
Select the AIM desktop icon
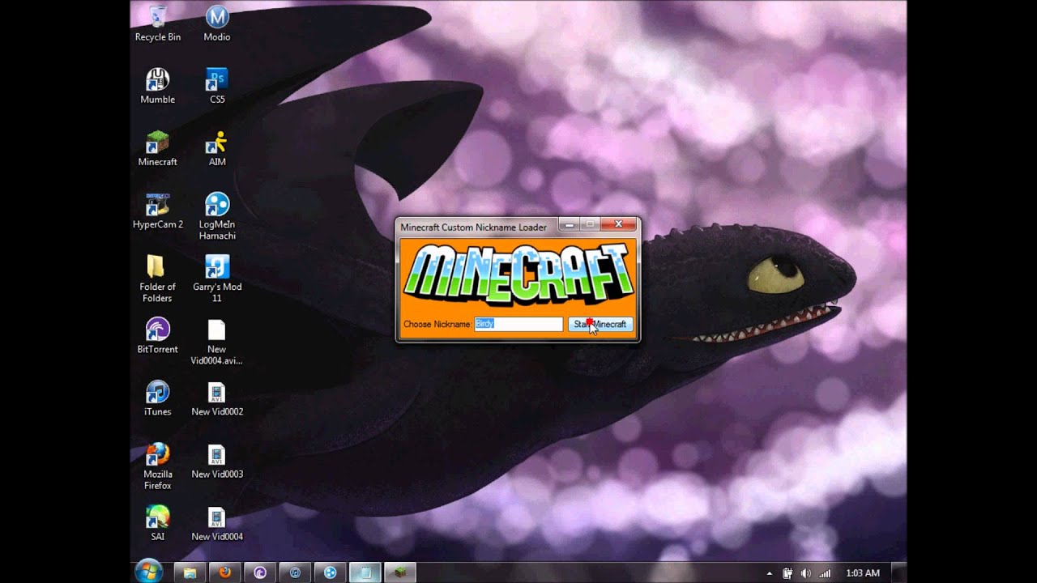pos(217,148)
